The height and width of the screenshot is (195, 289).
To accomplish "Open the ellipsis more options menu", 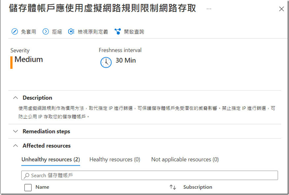I will click(209, 9).
